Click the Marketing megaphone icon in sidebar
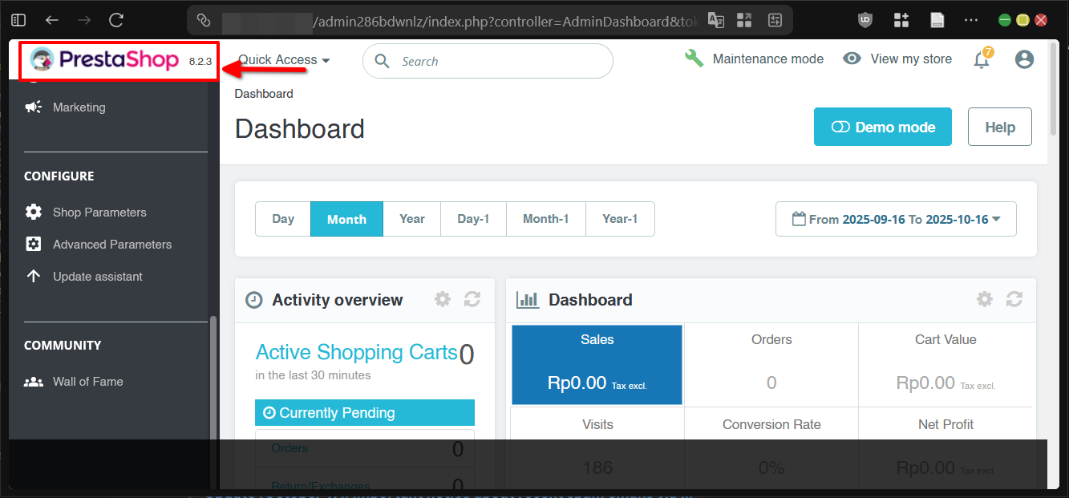 tap(33, 107)
